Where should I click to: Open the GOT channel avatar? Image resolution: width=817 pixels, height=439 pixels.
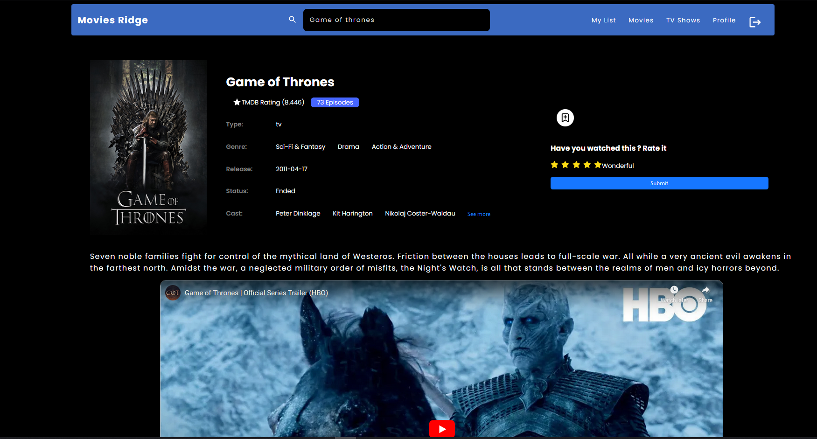tap(172, 293)
